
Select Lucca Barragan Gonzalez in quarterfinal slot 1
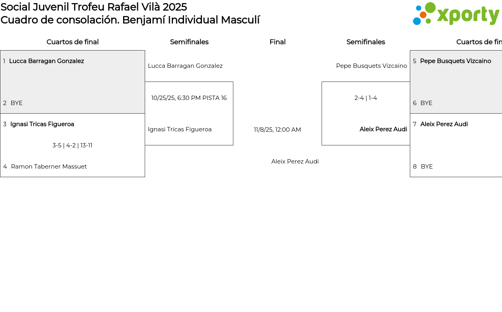click(46, 61)
